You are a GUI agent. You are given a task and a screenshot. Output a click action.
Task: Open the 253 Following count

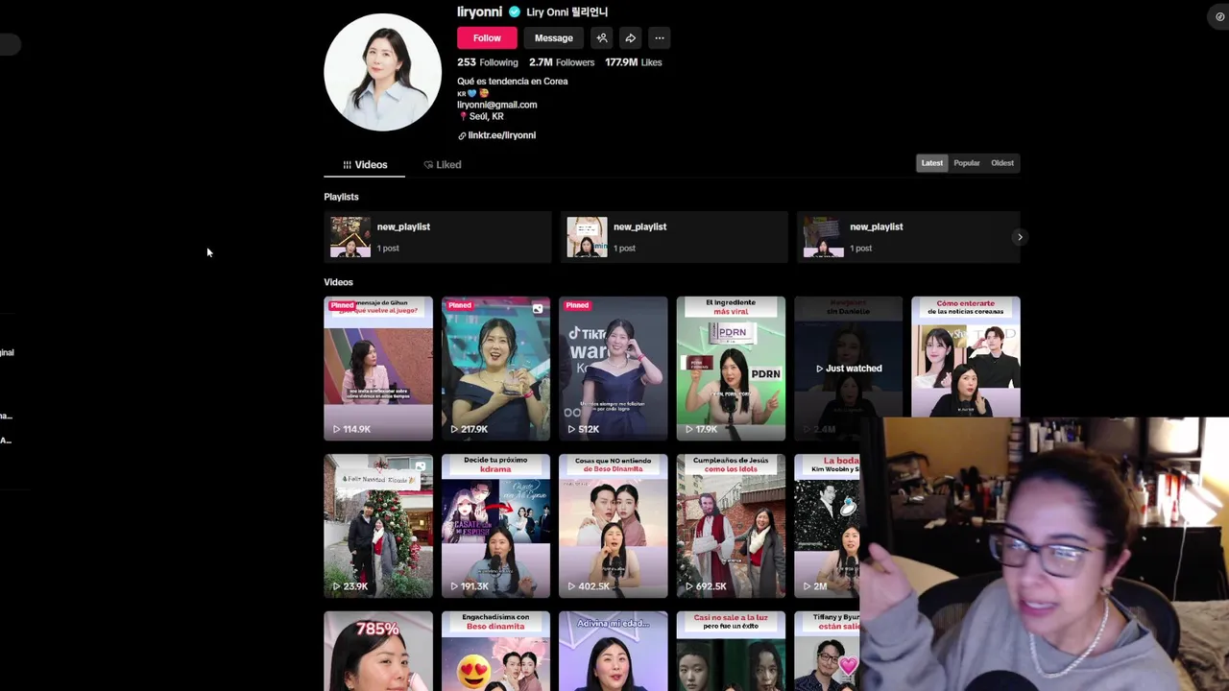coord(488,62)
